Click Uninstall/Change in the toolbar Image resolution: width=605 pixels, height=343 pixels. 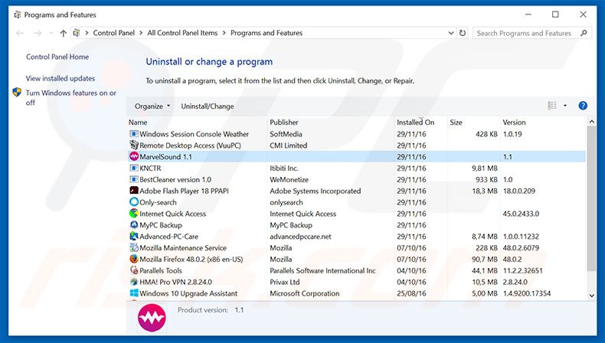click(x=208, y=106)
